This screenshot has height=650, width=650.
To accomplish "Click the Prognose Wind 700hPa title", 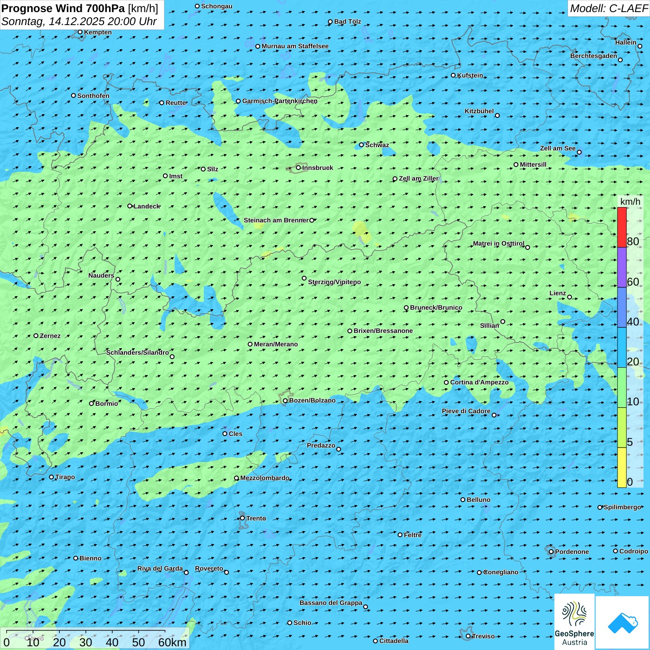I will (63, 8).
